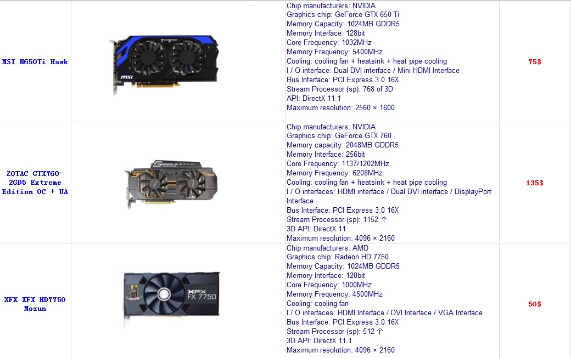Click 'Cooling: cooling fan' in XFX specs
This screenshot has width=571, height=358.
(x=317, y=304)
